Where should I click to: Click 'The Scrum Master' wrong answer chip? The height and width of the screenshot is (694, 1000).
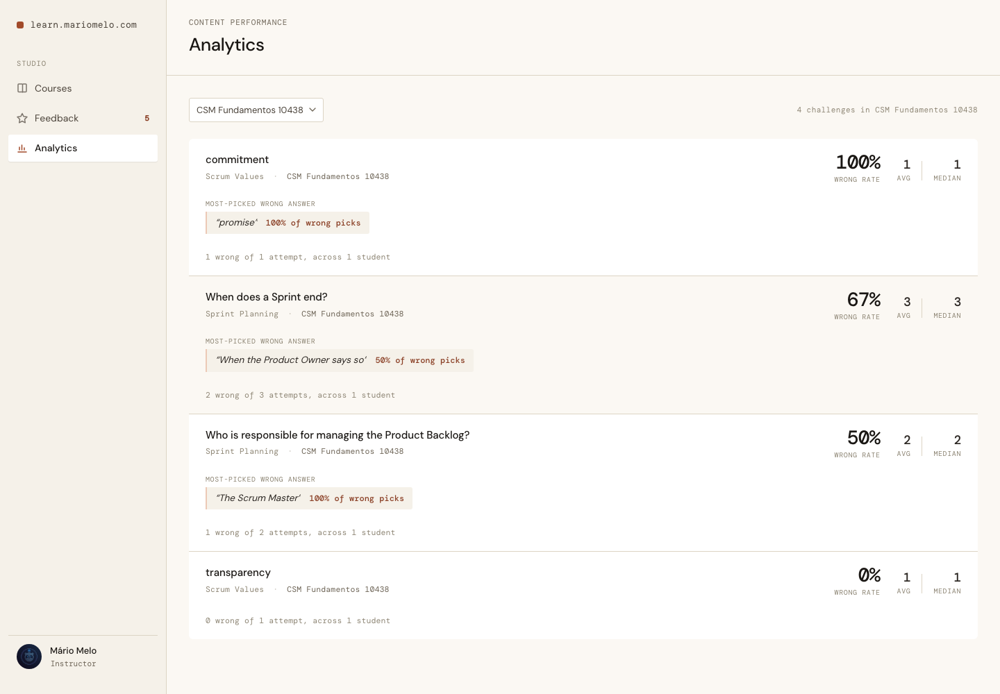tap(309, 498)
